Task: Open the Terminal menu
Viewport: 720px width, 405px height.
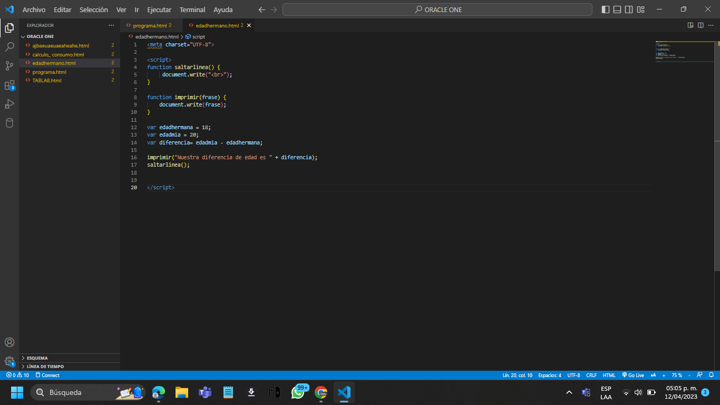Action: [192, 9]
